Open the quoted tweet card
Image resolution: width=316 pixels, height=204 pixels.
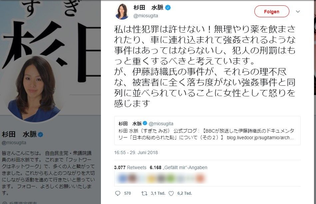pos(207,131)
